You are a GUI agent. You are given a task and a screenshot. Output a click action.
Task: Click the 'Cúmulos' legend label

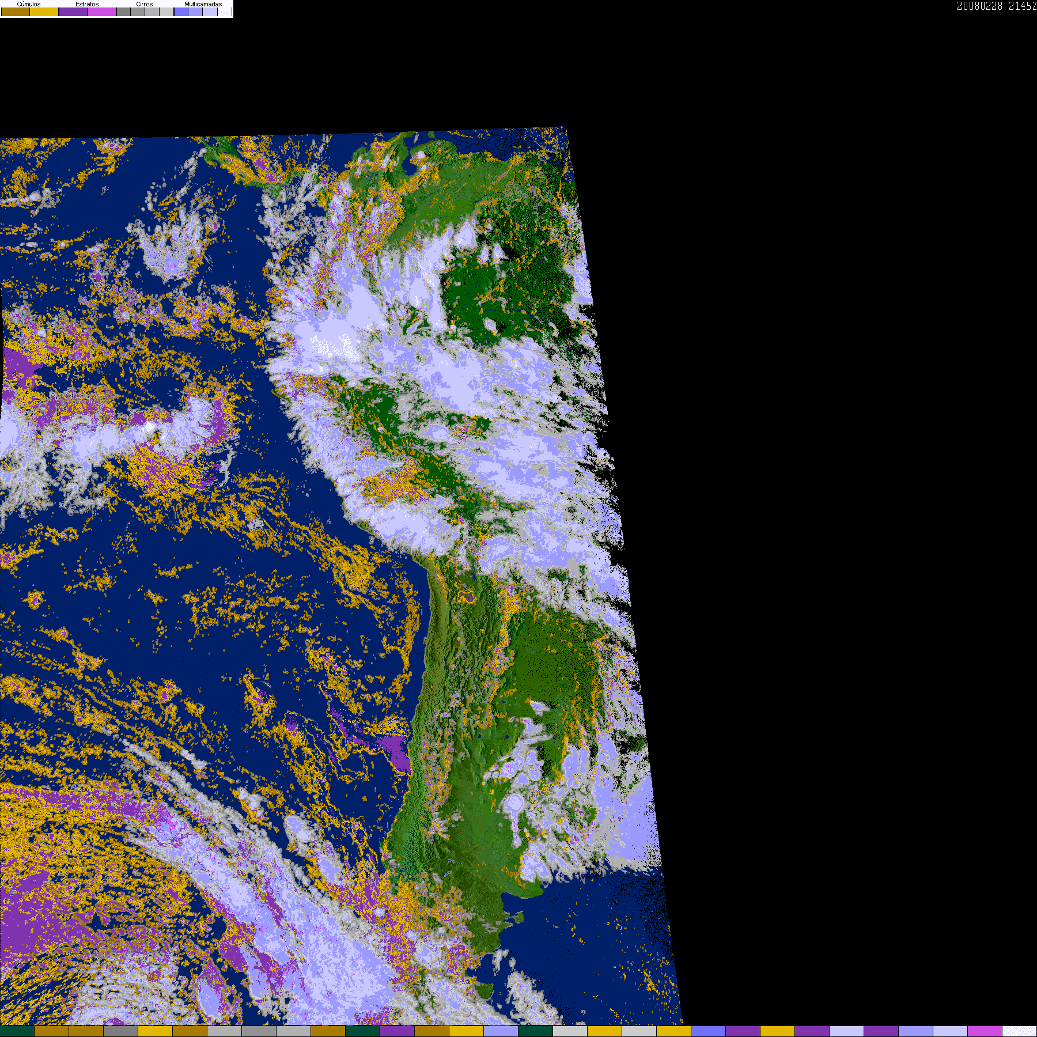(29, 4)
